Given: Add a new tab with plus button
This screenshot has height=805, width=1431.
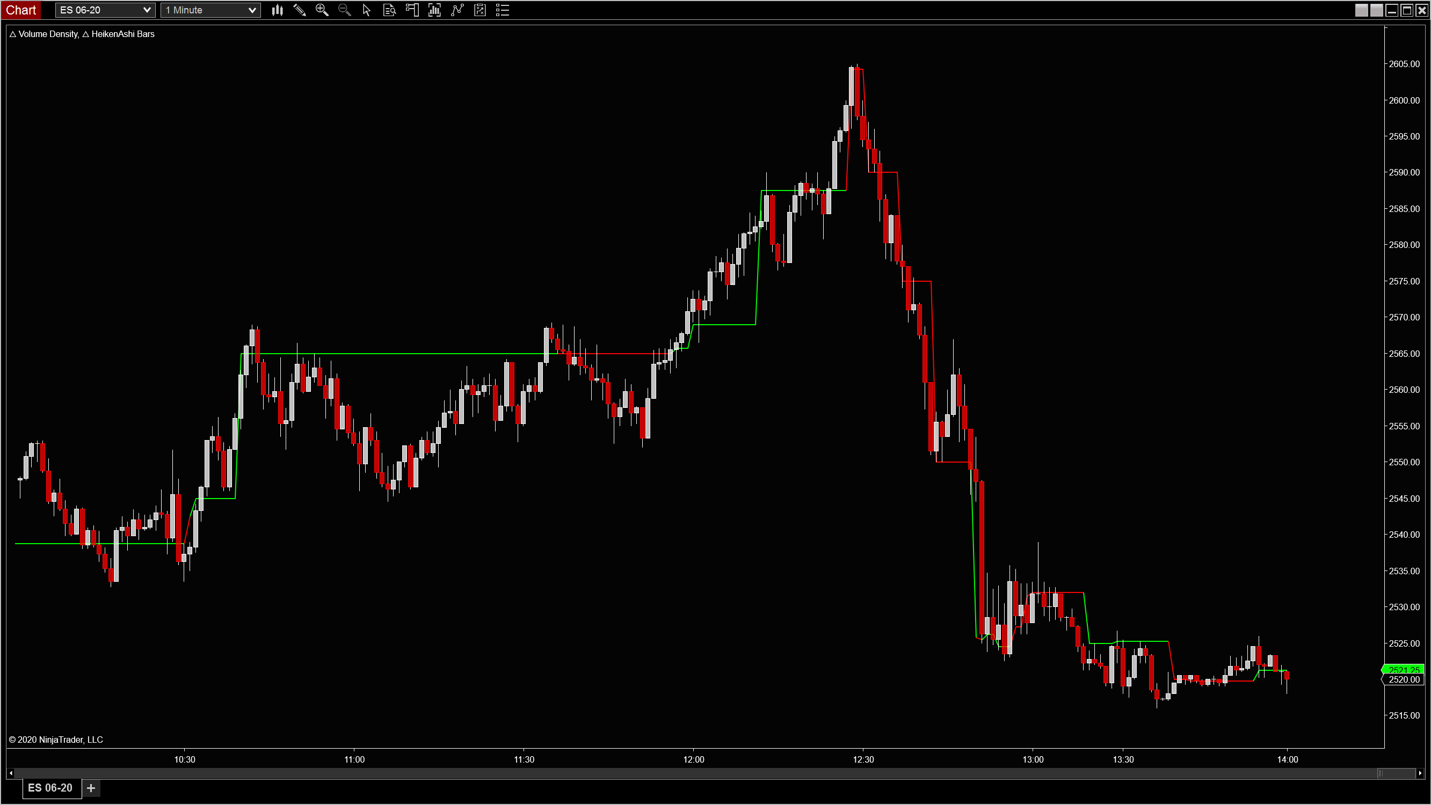Looking at the screenshot, I should [91, 788].
